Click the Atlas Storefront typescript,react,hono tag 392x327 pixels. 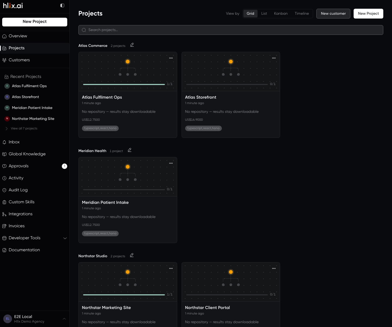point(203,128)
